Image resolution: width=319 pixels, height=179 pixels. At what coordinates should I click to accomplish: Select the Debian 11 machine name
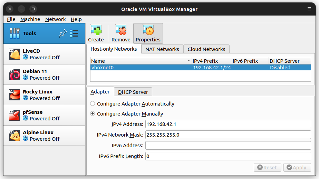click(x=35, y=71)
